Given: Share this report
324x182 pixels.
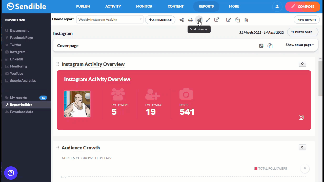Looking at the screenshot, I should pyautogui.click(x=181, y=20).
